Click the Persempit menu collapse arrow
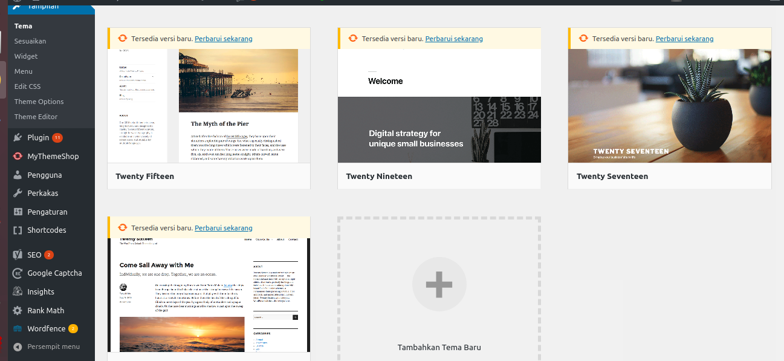This screenshot has width=784, height=361. (18, 346)
